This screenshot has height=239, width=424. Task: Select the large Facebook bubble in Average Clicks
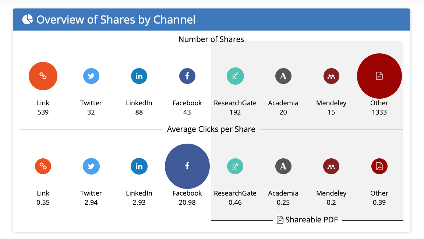187,166
